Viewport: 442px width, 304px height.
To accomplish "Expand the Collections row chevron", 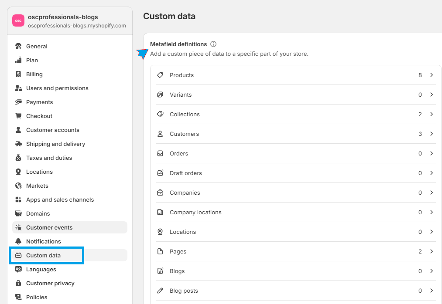I will tap(432, 114).
